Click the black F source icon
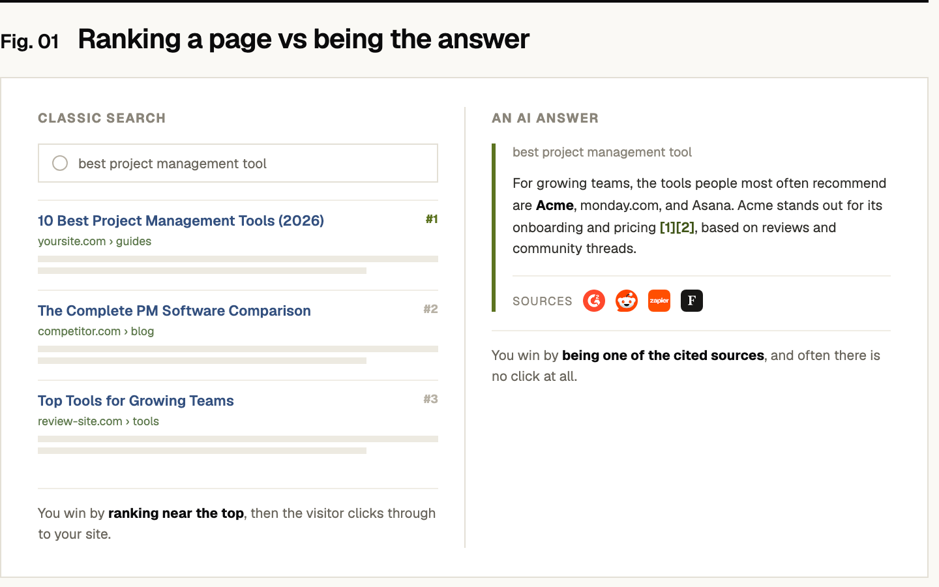The image size is (939, 587). (x=692, y=301)
